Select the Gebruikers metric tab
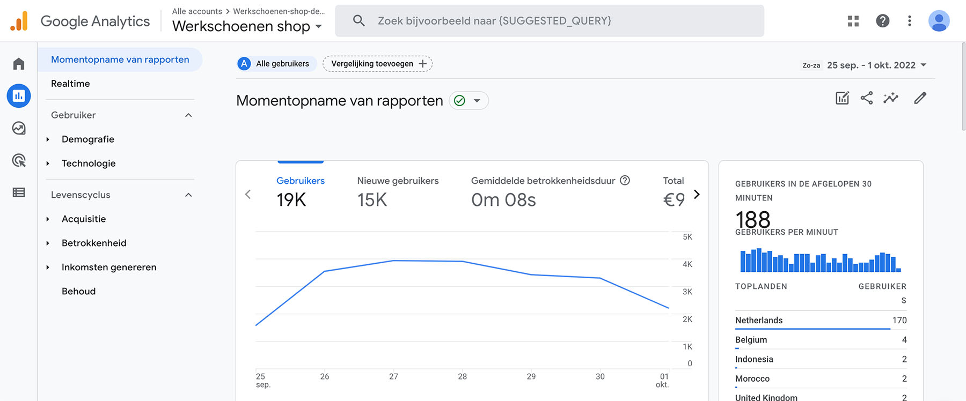Viewport: 966px width, 401px height. (301, 191)
